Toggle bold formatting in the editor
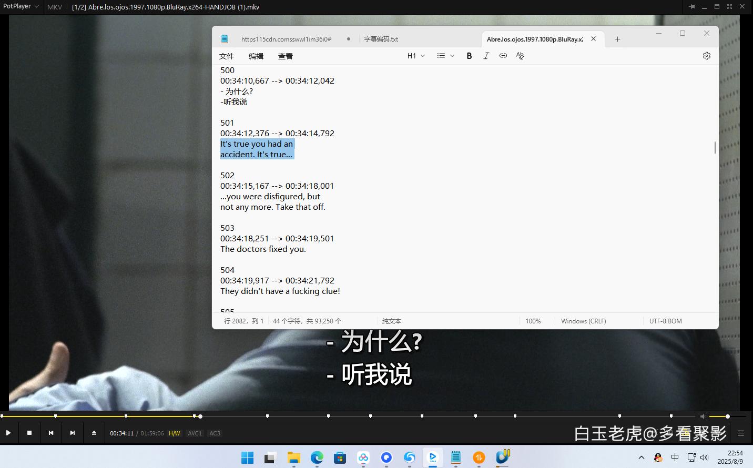Screen dimensions: 753x468 pyautogui.click(x=469, y=55)
